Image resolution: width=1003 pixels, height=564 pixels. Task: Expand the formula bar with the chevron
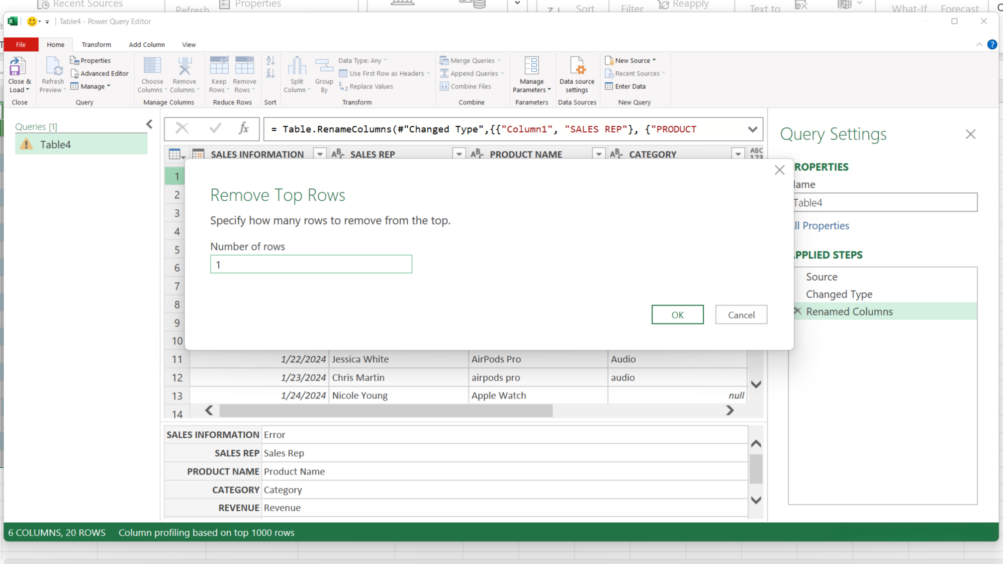click(x=752, y=129)
